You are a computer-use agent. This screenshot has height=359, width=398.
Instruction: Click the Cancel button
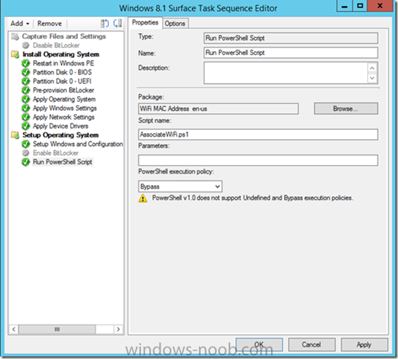click(311, 344)
